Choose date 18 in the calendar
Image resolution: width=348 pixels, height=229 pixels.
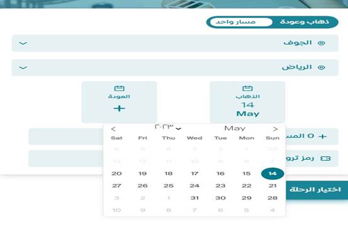169,174
